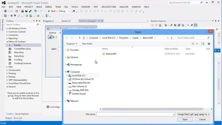Click horizontal scrollbar in file list
Screen dimensions: 222x125
tap(153, 109)
